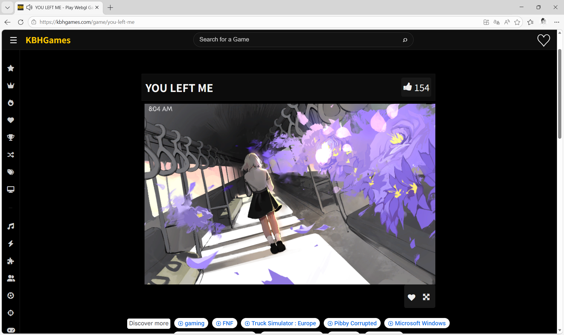This screenshot has height=335, width=564.
Task: Mute the tab via speaker icon
Action: click(29, 7)
